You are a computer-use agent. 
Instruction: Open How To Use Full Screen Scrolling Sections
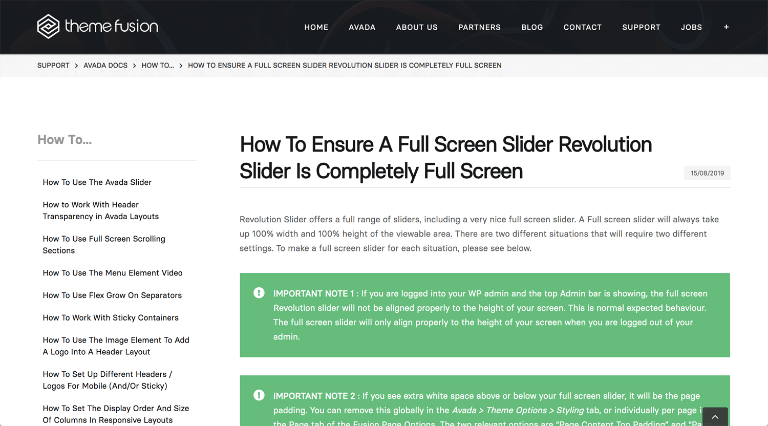point(104,245)
